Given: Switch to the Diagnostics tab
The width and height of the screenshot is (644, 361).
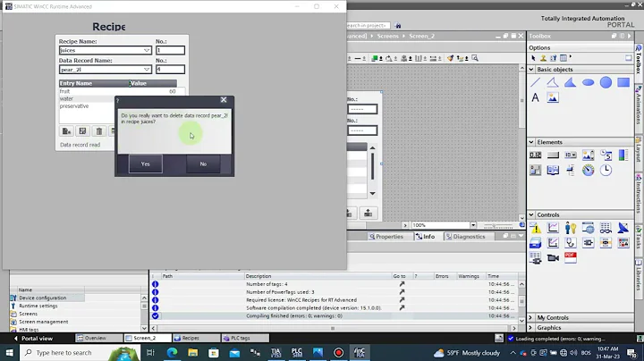Looking at the screenshot, I should (x=465, y=236).
